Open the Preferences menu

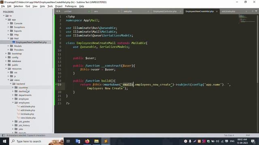71,6
